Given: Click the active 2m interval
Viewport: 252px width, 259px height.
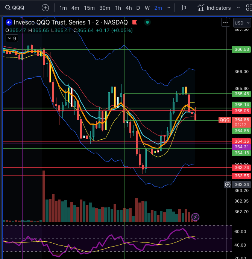Looking at the screenshot, I should point(158,8).
